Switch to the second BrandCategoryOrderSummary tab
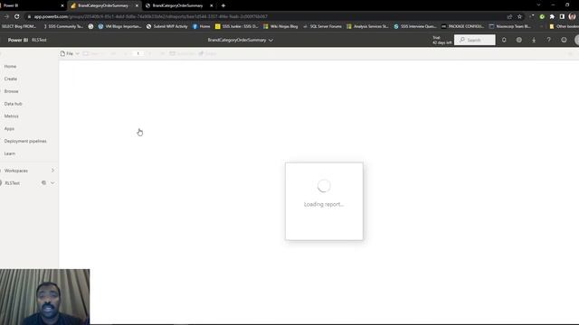The image size is (579, 325). point(179,5)
